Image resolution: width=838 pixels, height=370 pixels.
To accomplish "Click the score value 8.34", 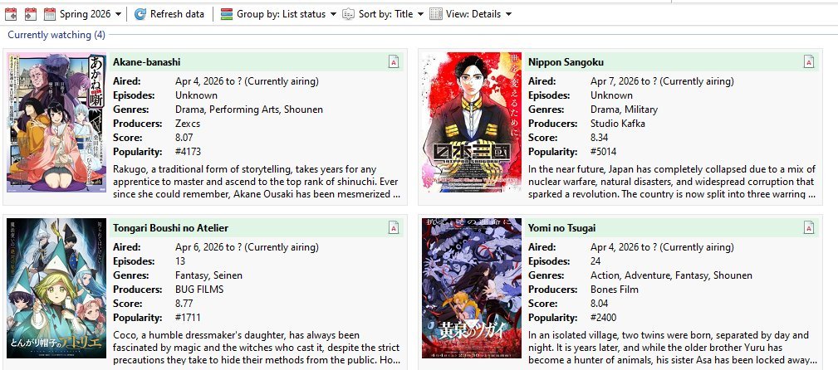I will click(600, 138).
